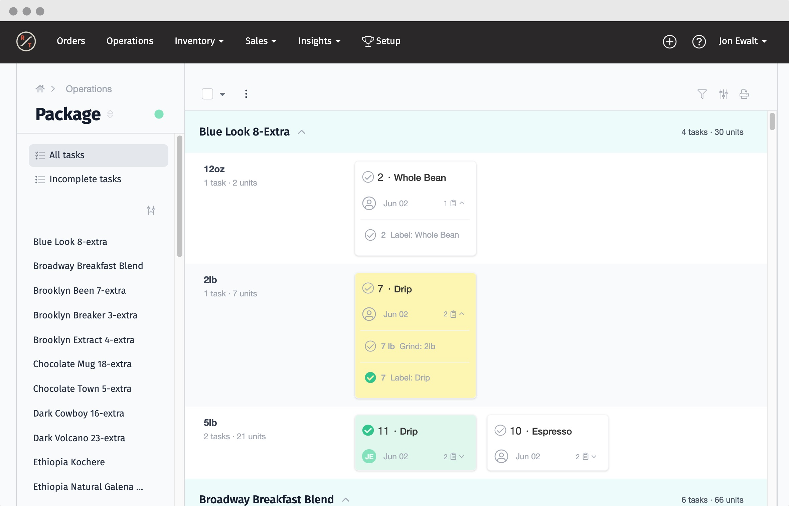Viewport: 789px width, 506px height.
Task: Collapse the Blue Look 8-Extra group
Action: (302, 132)
